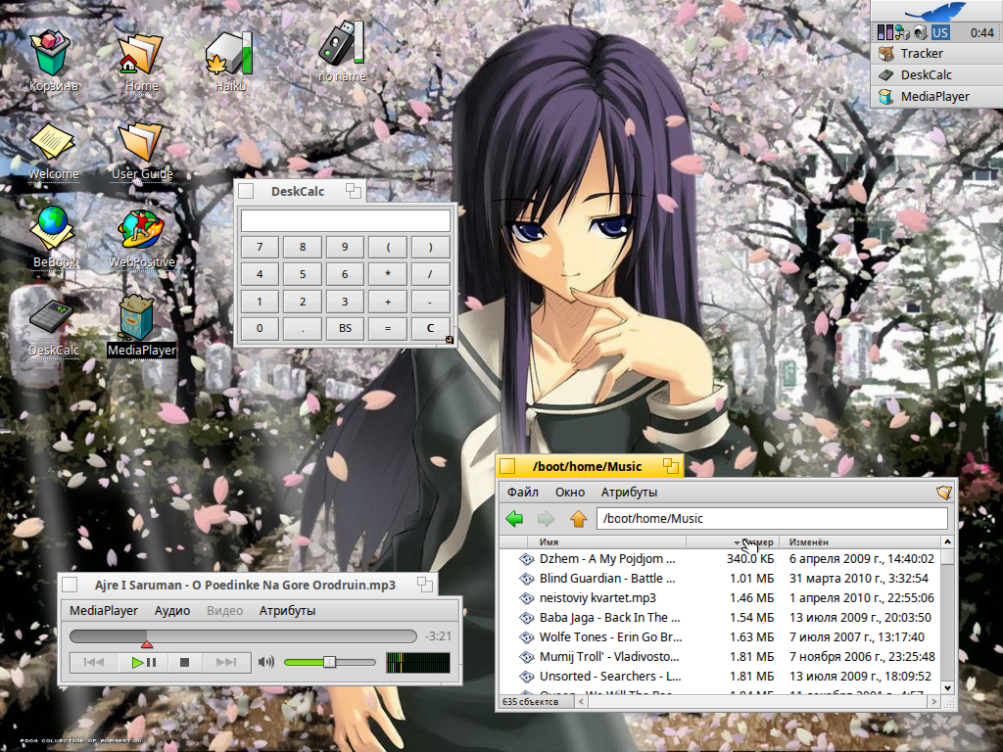
Task: Expand the Tracker entry in Deskbar
Action: (921, 54)
